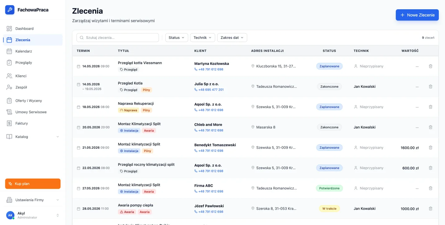Click trash icon for Naprawa Rekuperacji order
445x225 pixels.
click(x=430, y=107)
